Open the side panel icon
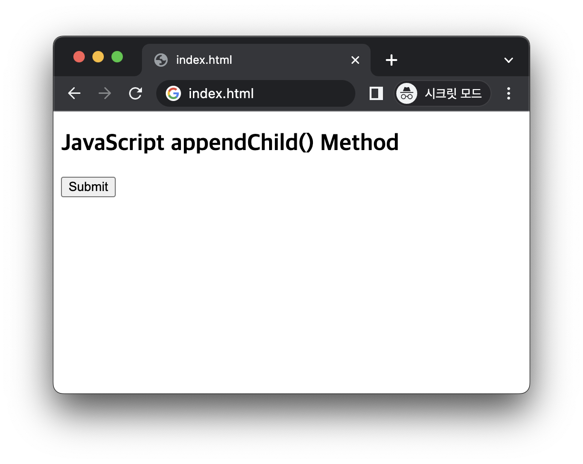 click(x=376, y=93)
